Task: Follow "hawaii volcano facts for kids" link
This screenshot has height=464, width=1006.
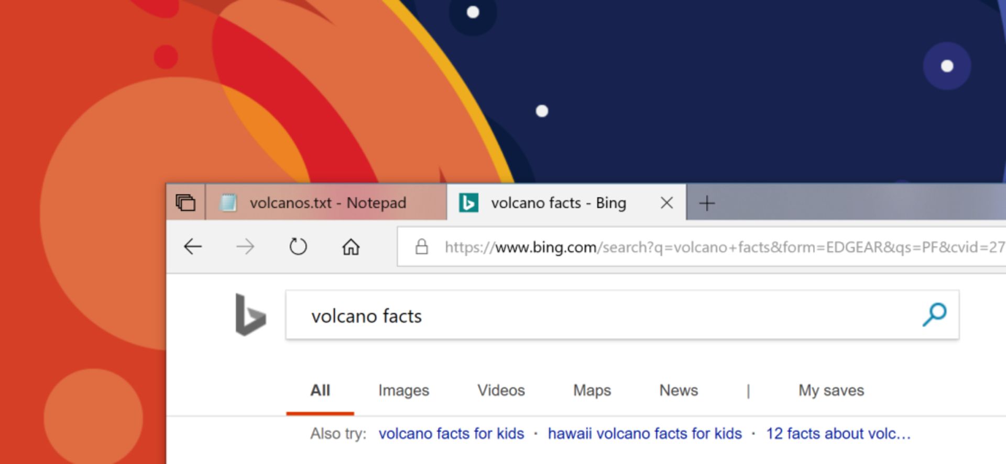Action: point(644,434)
